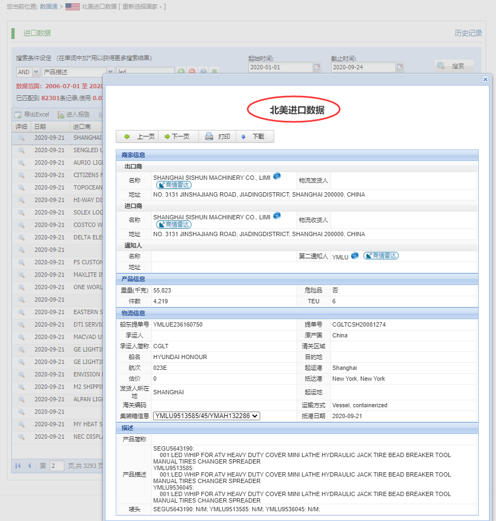Open globe icon next to YMLU notifier

click(355, 256)
